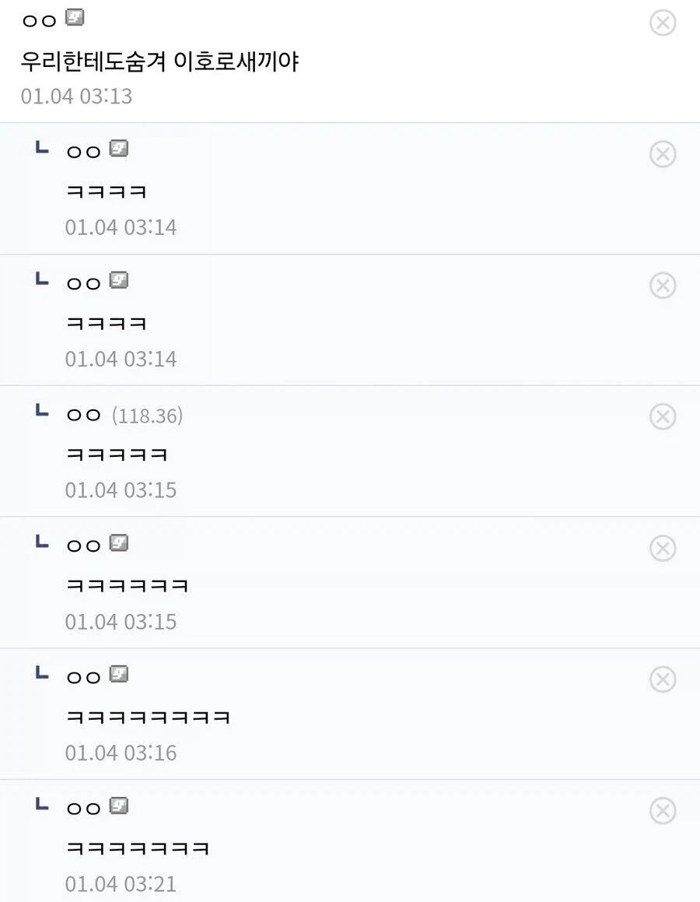Click the reply arrow icon on the 03:16 reply

42,673
